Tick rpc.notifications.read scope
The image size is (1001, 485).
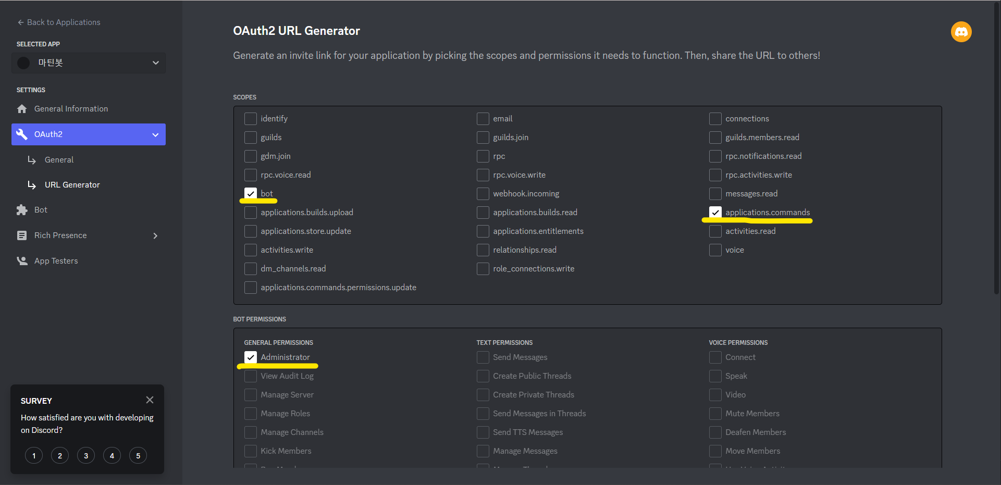[715, 156]
